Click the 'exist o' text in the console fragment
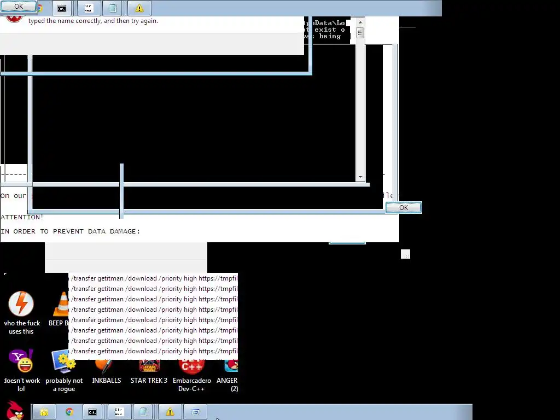560x420 pixels. pos(330,30)
